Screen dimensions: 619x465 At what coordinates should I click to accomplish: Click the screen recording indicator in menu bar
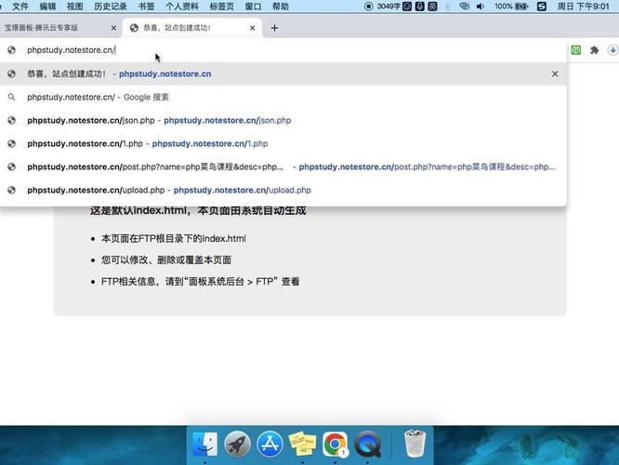click(368, 7)
